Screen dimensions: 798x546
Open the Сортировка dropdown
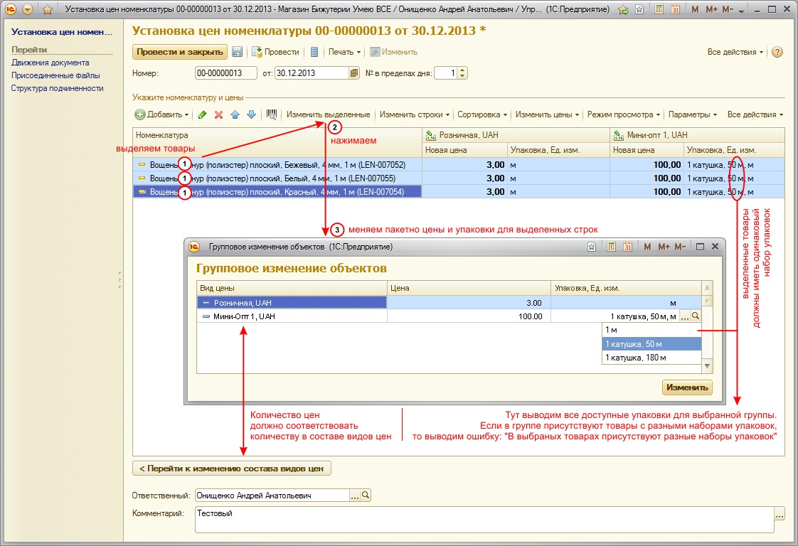pyautogui.click(x=482, y=114)
